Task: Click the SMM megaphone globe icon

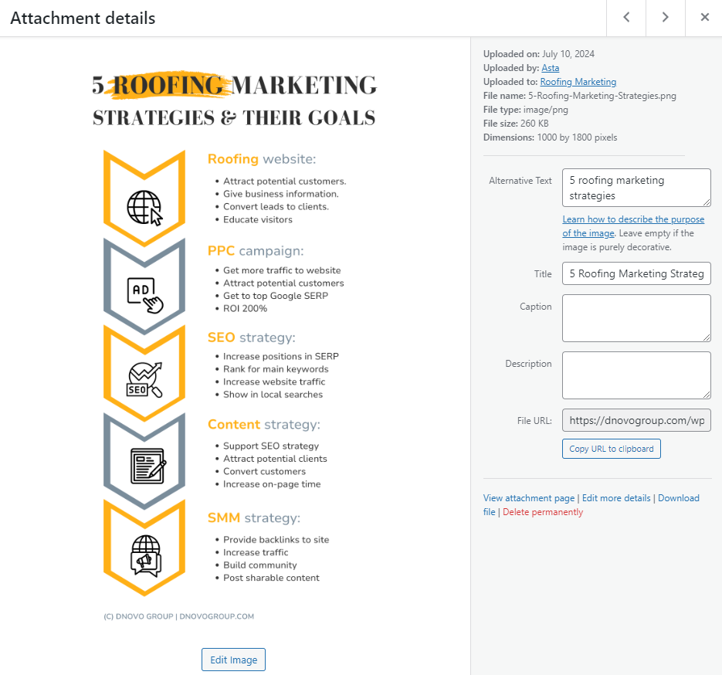Action: 145,555
